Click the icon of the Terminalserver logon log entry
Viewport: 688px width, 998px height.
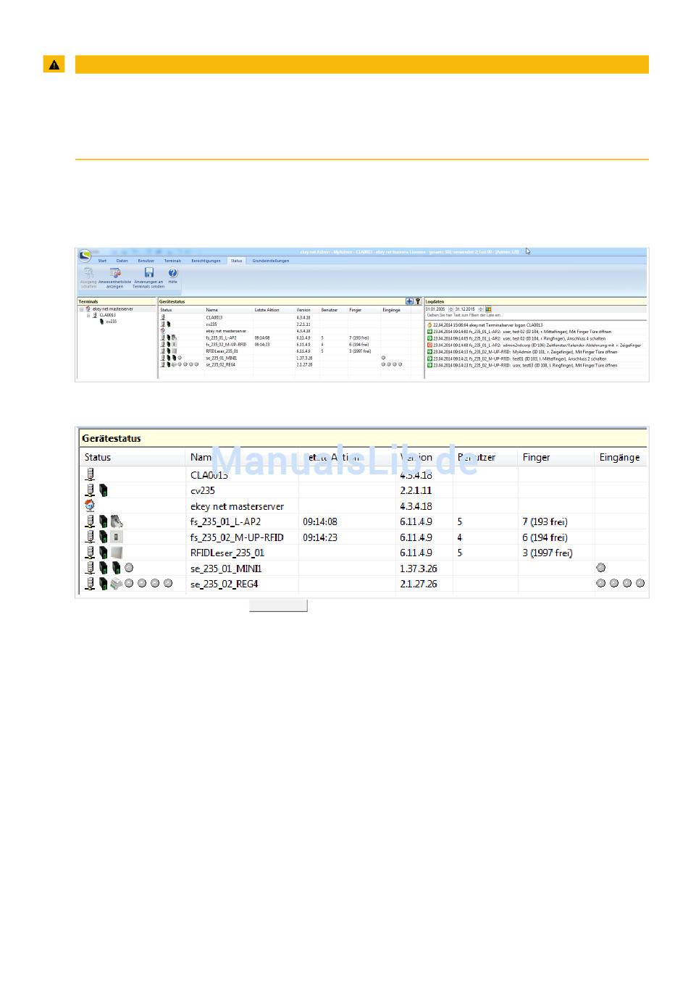[429, 325]
